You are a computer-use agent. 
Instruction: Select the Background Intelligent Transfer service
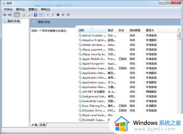point(118,96)
